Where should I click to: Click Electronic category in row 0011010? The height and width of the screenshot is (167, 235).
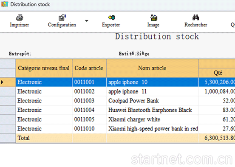pos(44,129)
